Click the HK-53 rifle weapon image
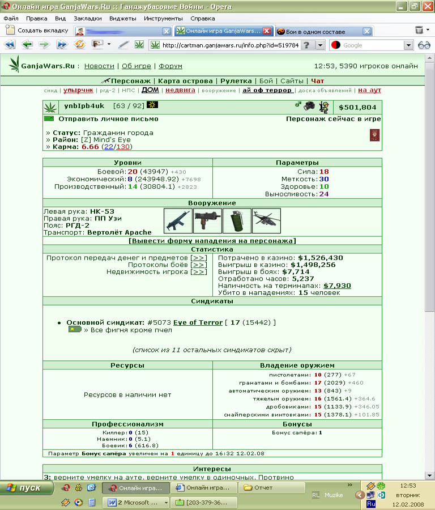435x510 pixels. pyautogui.click(x=178, y=221)
